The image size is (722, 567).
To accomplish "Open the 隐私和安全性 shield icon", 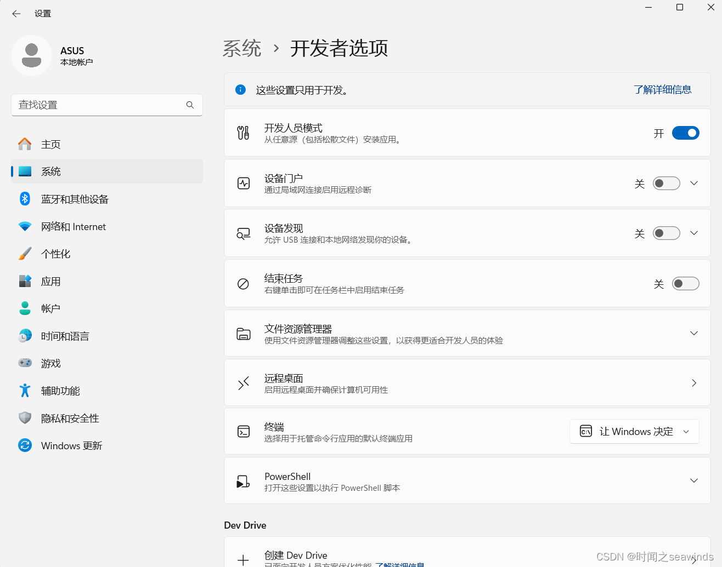I will (x=25, y=418).
